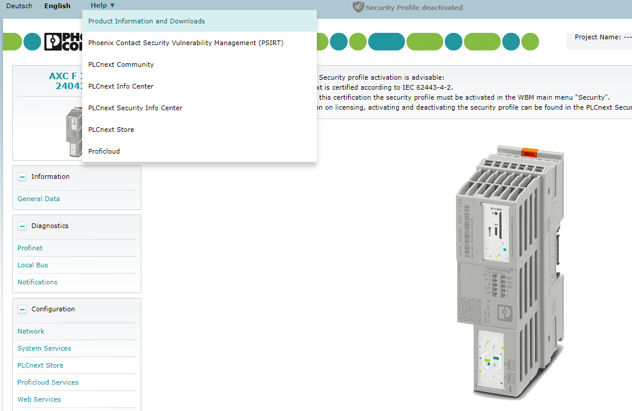Collapse the Information section

click(x=22, y=176)
